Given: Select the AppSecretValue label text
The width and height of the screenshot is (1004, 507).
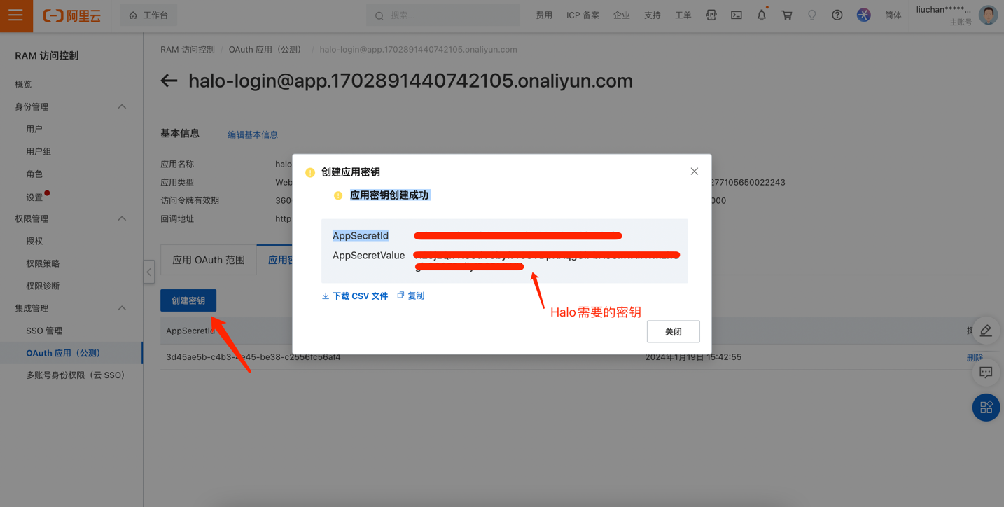Looking at the screenshot, I should (368, 256).
